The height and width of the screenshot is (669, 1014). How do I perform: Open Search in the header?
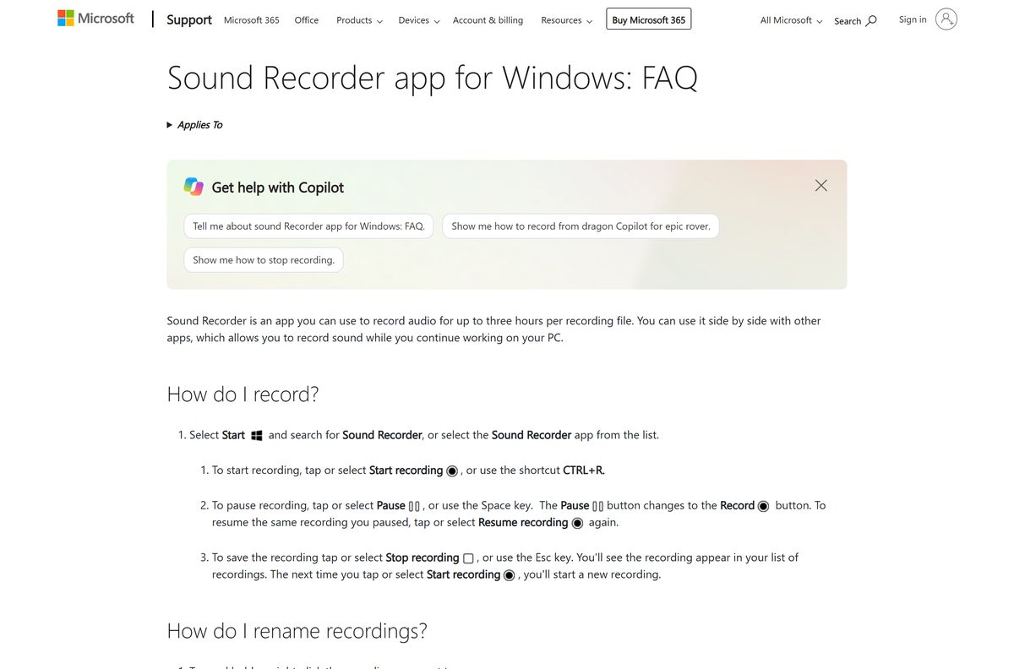[x=855, y=21]
